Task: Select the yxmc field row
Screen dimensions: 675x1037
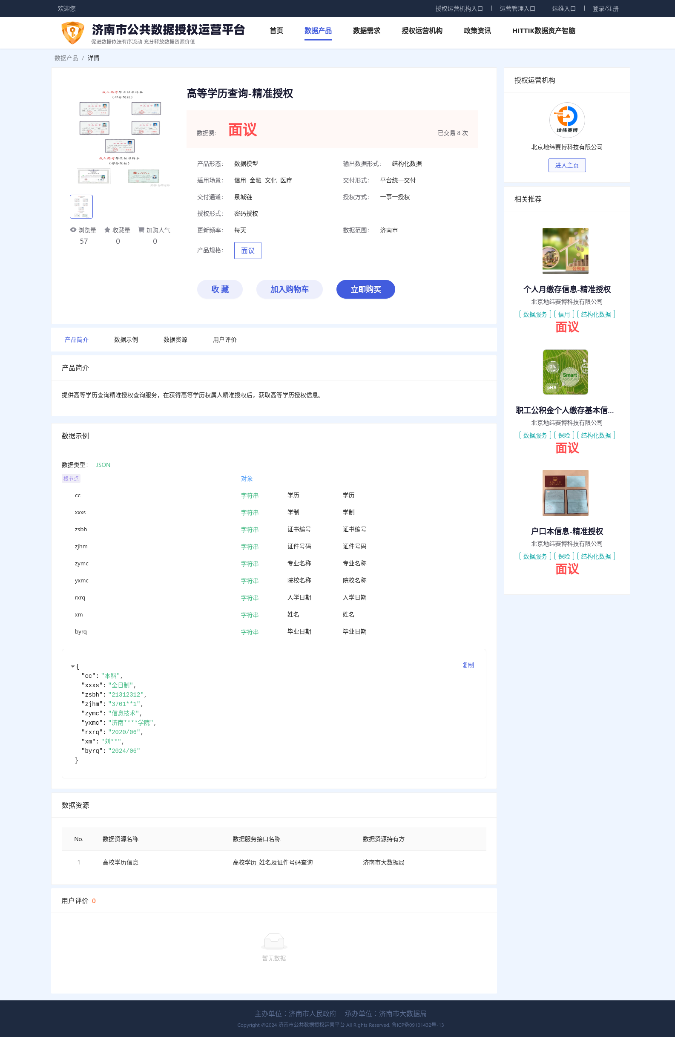Action: pos(274,580)
